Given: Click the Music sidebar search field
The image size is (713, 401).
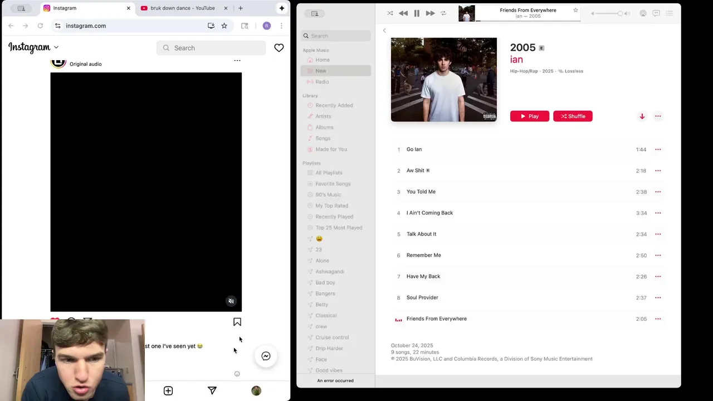Looking at the screenshot, I should 336,36.
